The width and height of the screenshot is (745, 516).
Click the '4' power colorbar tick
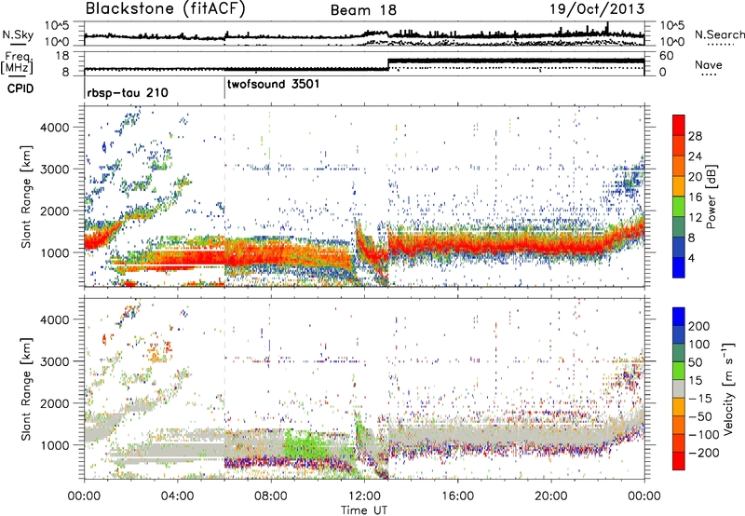point(691,258)
